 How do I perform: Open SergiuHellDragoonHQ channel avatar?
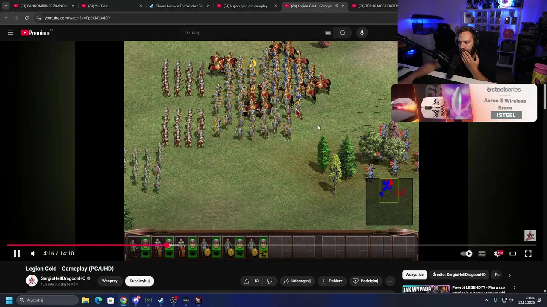point(32,281)
